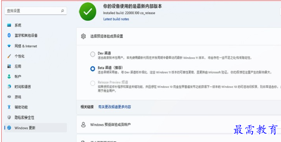Click the person icon beside Windows 预览体验成员帐户

[83, 125]
